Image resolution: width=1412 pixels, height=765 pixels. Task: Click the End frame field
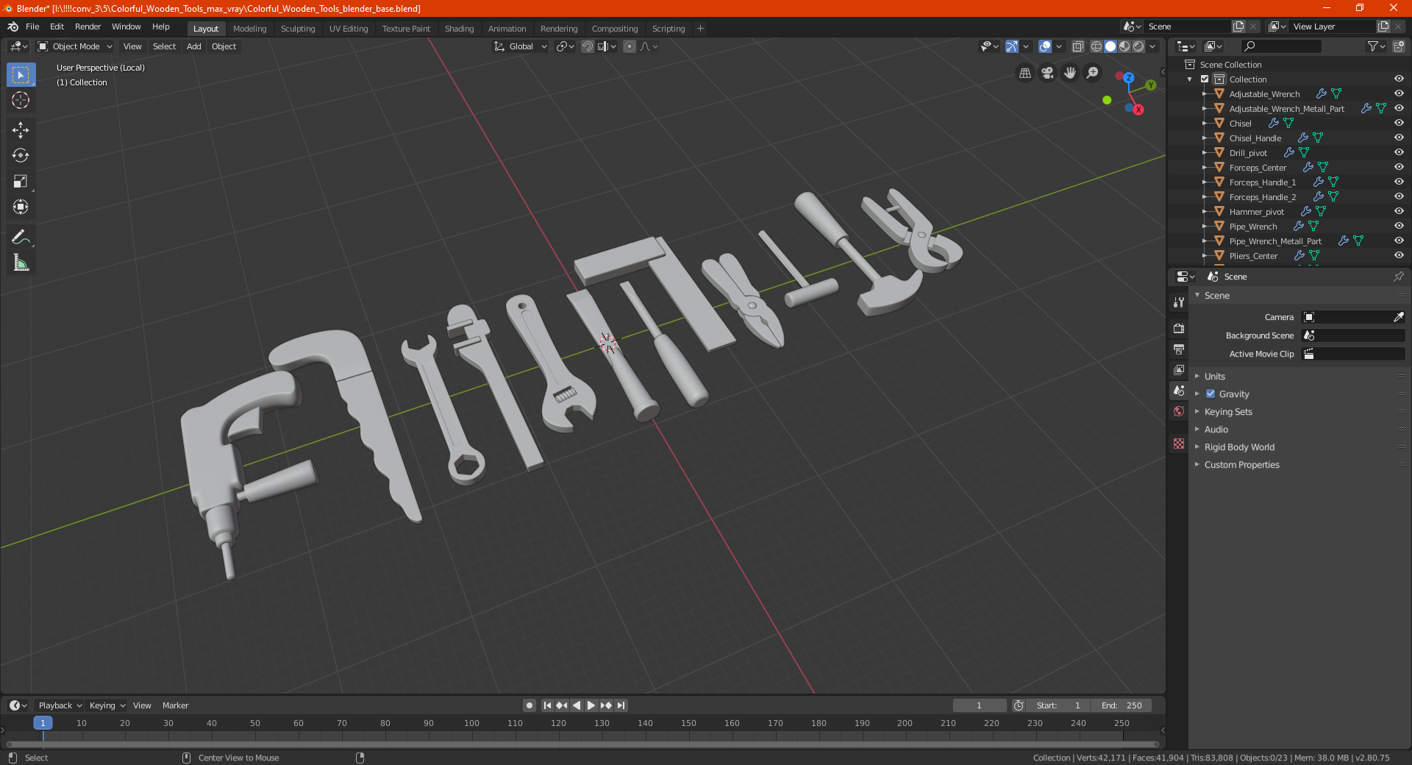(x=1122, y=705)
